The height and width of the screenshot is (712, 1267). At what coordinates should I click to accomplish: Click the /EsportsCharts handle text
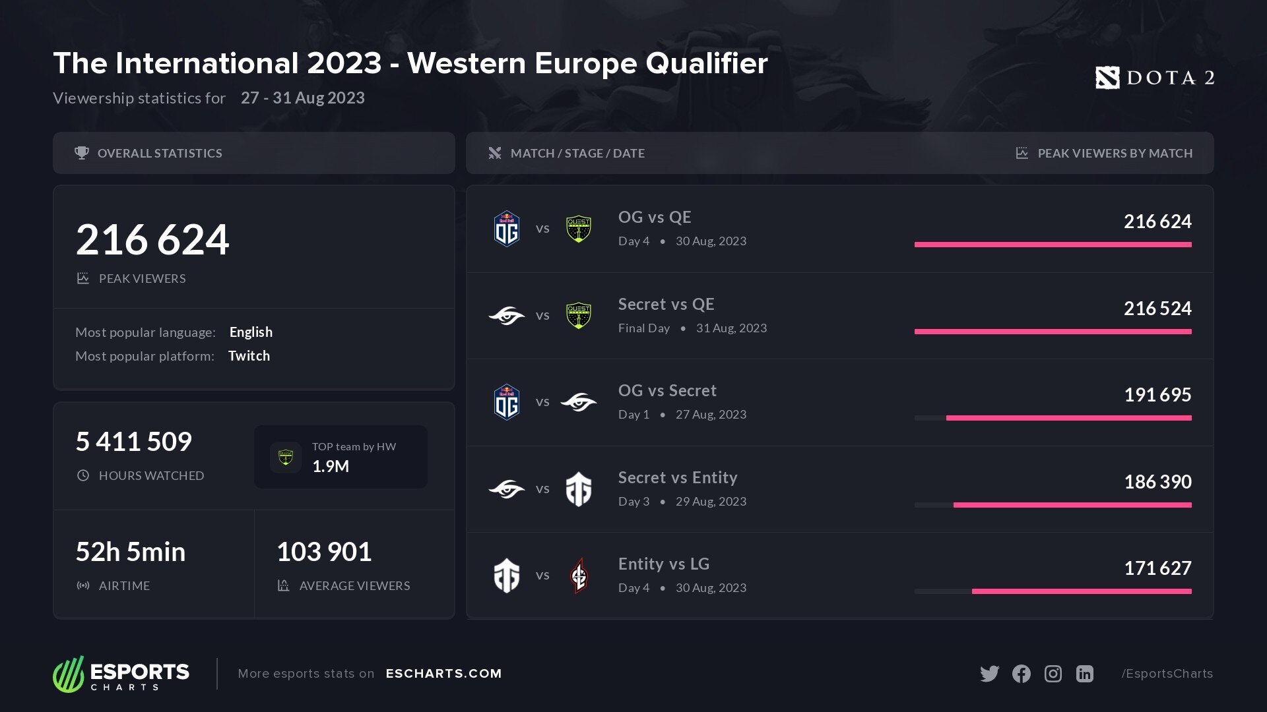(1167, 674)
